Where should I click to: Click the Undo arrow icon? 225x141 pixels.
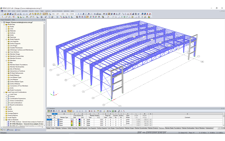24,14
